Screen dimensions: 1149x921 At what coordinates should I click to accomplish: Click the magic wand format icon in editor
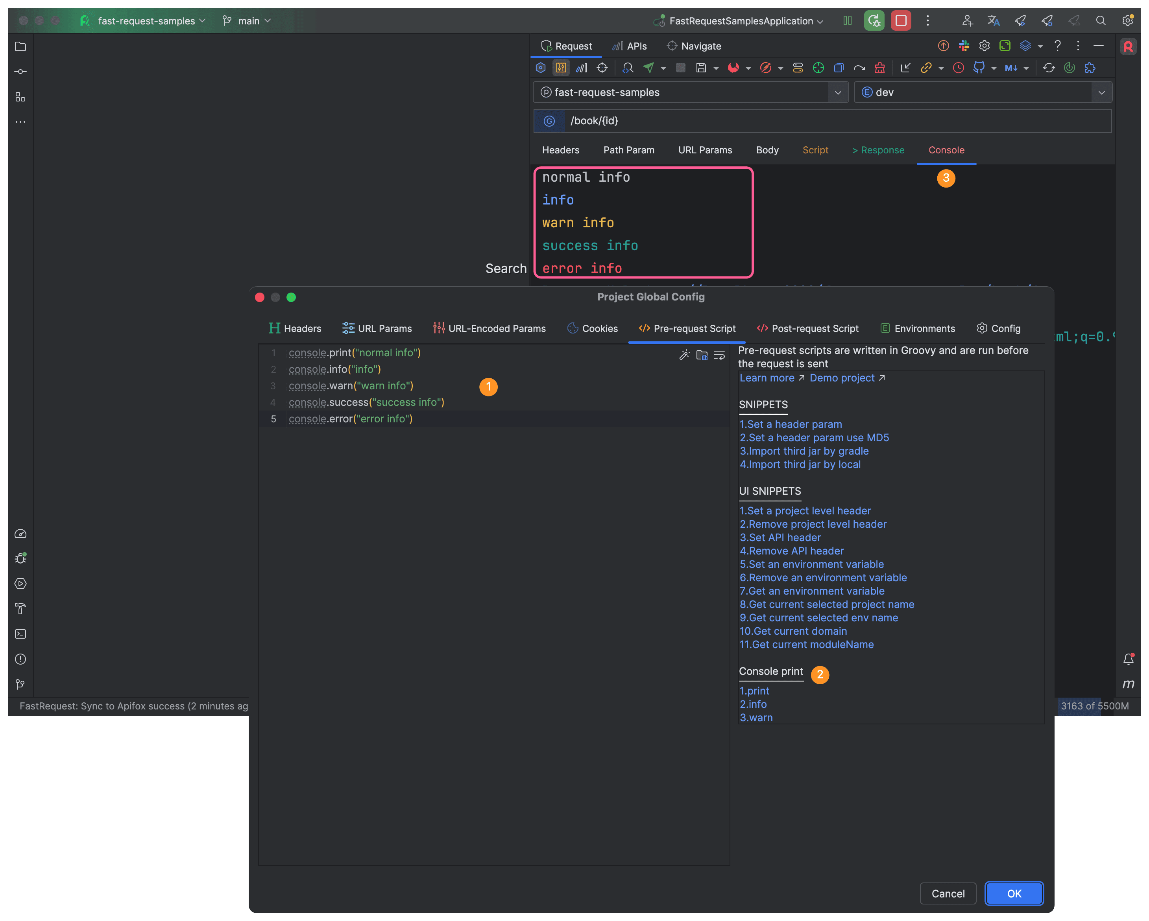[x=684, y=355]
